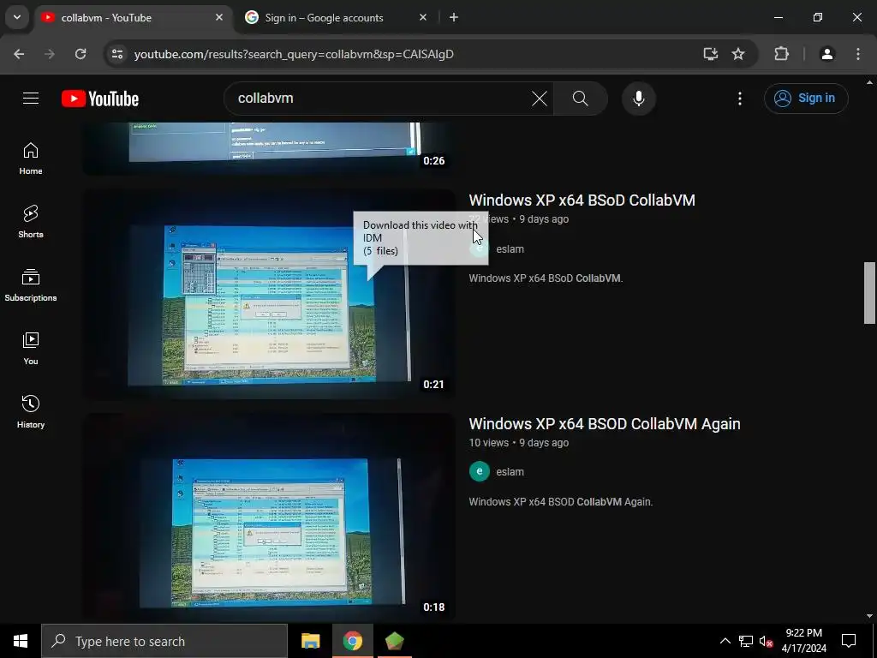Viewport: 877px width, 658px height.
Task: Go back in Chrome
Action: [x=19, y=54]
